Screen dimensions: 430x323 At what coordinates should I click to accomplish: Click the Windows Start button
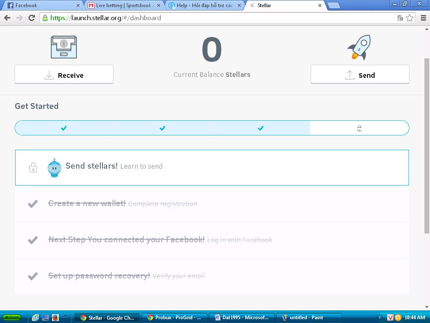click(12, 318)
